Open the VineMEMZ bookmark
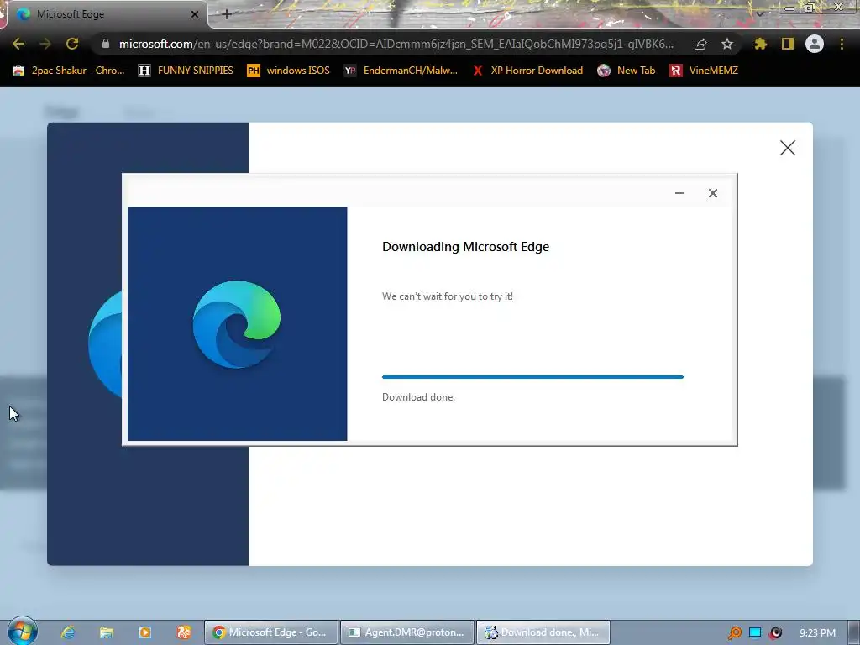The width and height of the screenshot is (860, 645). point(705,71)
